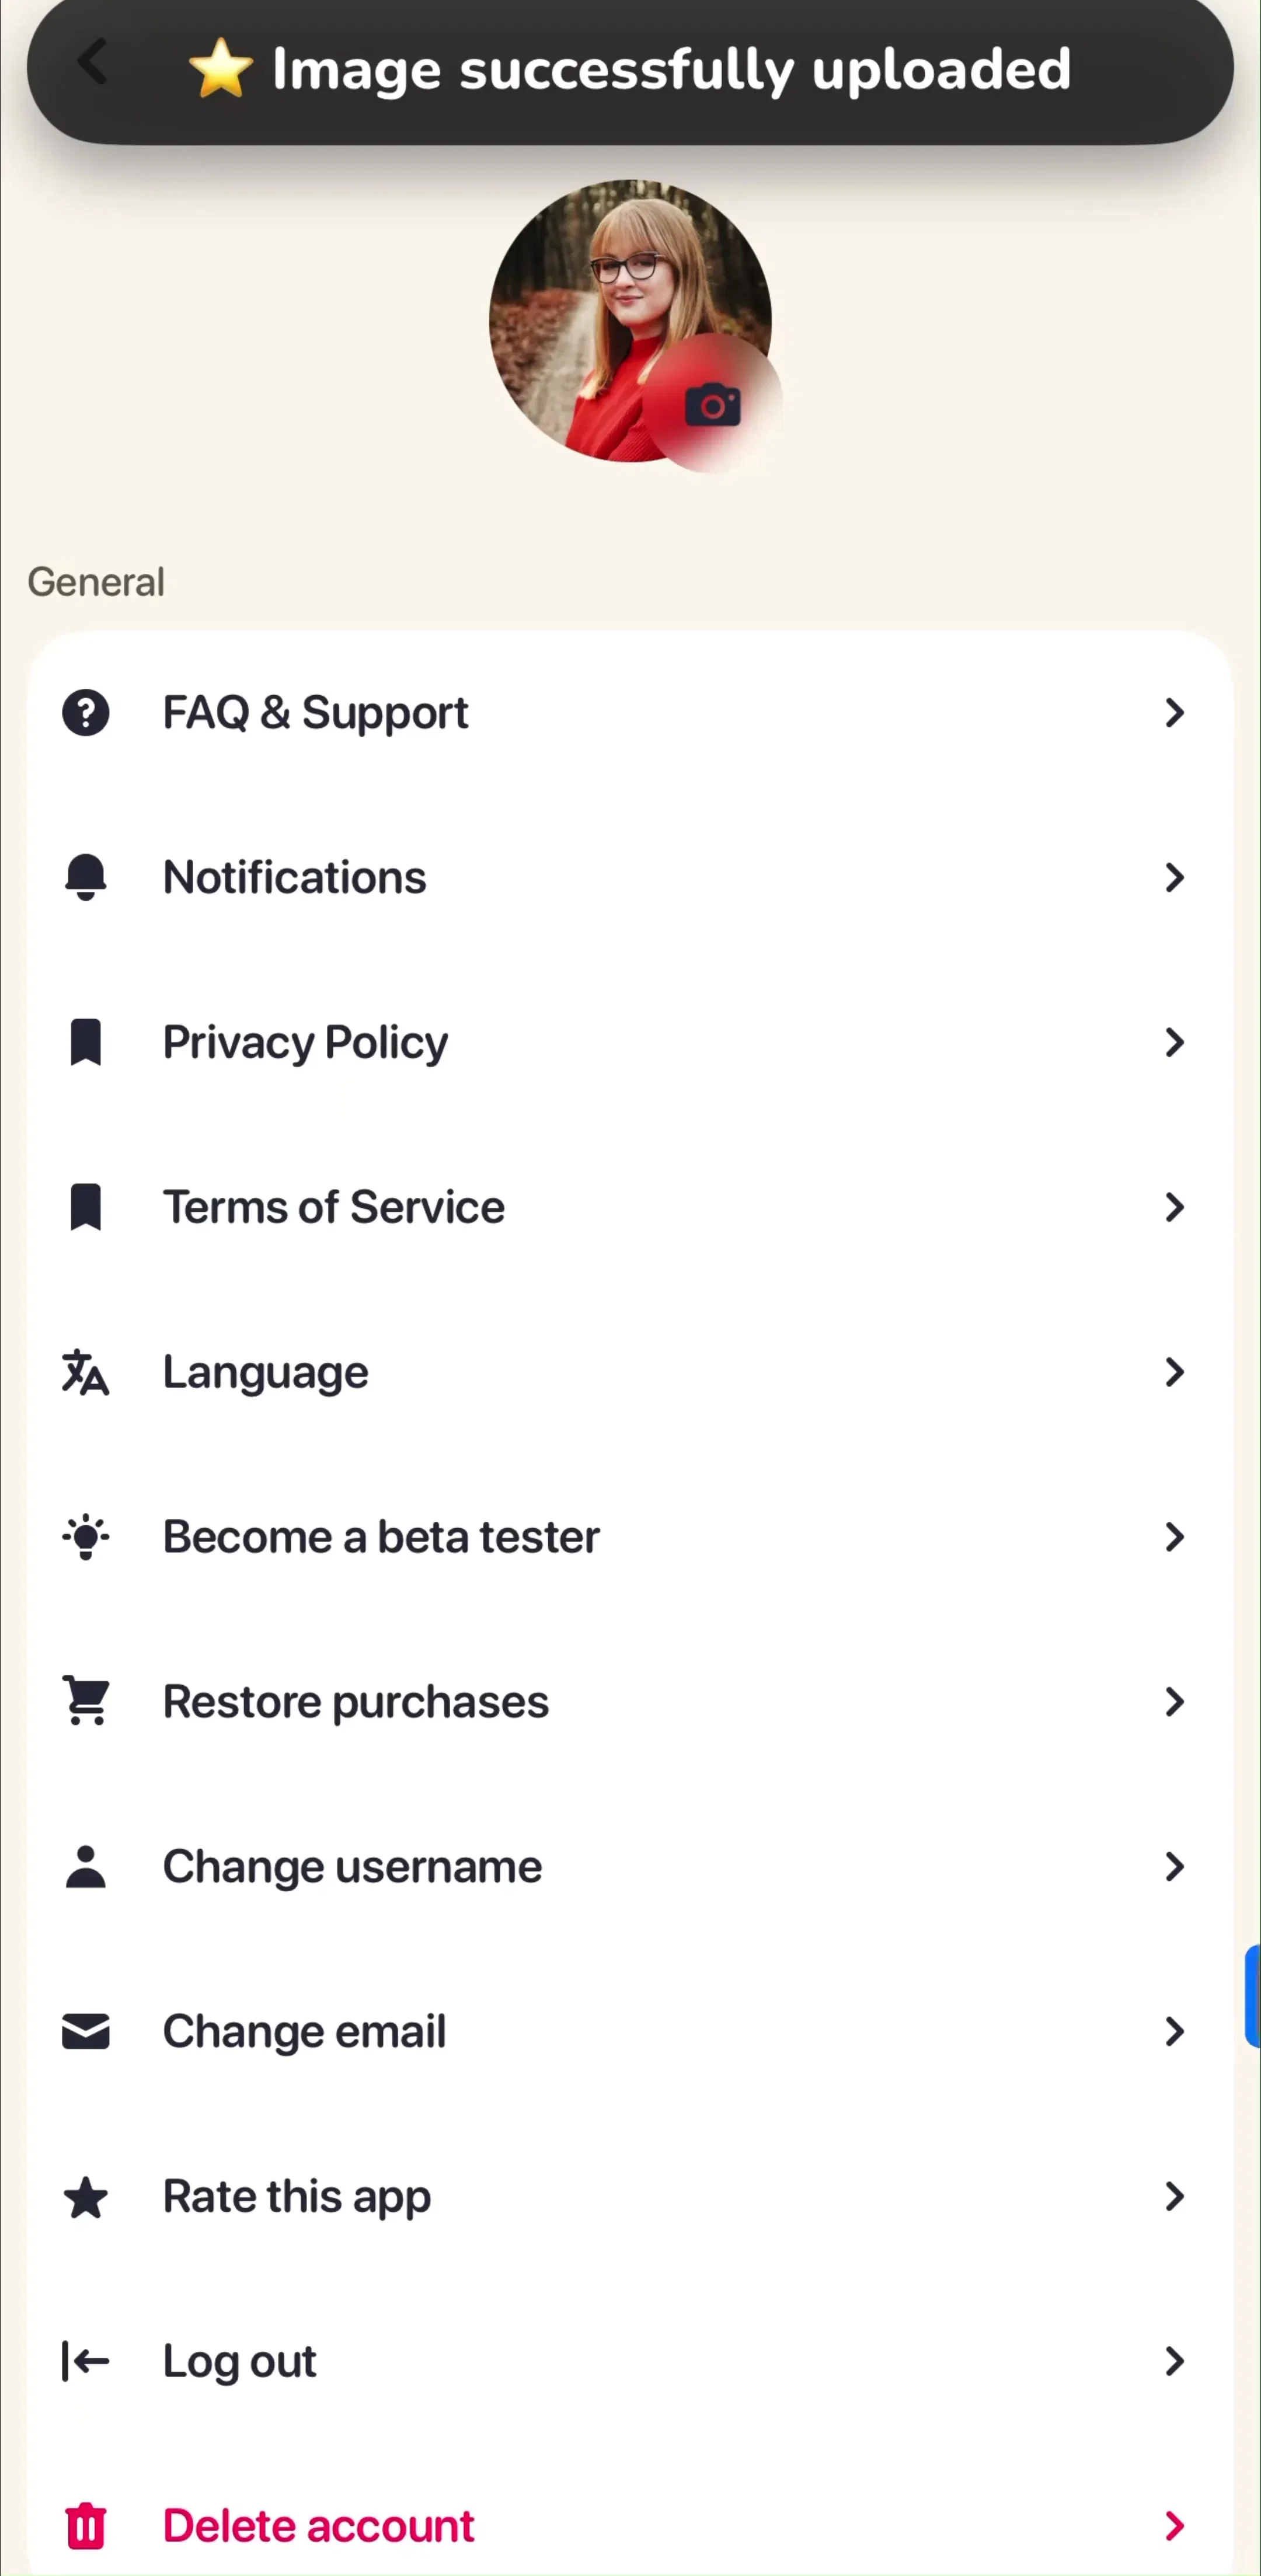Screen dimensions: 1261x2576
Task: Open the Notifications menu entry
Action: [630, 877]
